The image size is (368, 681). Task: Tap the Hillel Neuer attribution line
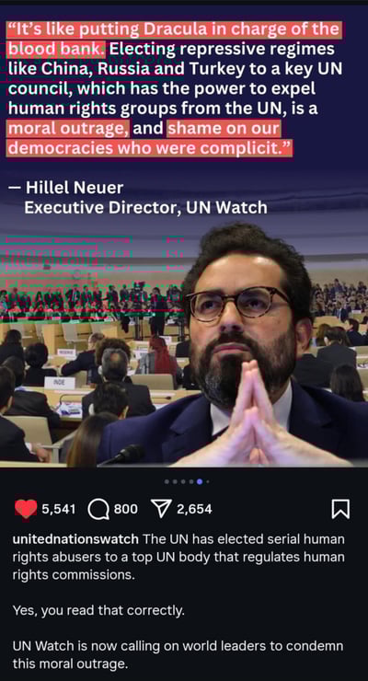point(66,188)
